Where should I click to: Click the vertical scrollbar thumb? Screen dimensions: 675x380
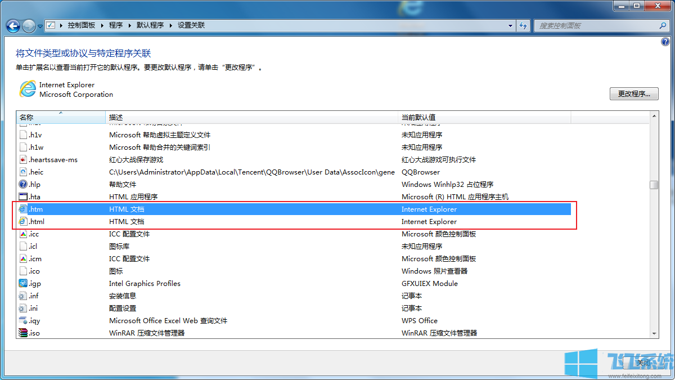tap(654, 184)
